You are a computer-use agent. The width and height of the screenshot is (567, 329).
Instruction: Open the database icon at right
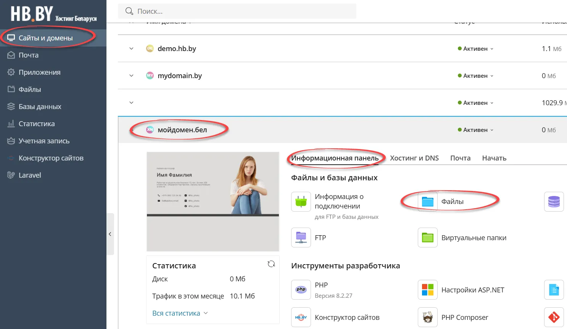(x=554, y=202)
